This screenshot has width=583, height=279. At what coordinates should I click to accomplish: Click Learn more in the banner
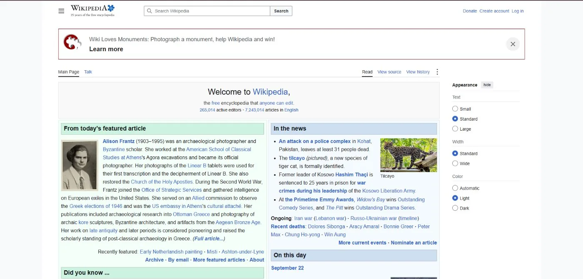(106, 49)
